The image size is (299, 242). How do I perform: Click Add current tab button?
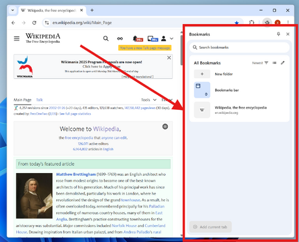pos(211,227)
